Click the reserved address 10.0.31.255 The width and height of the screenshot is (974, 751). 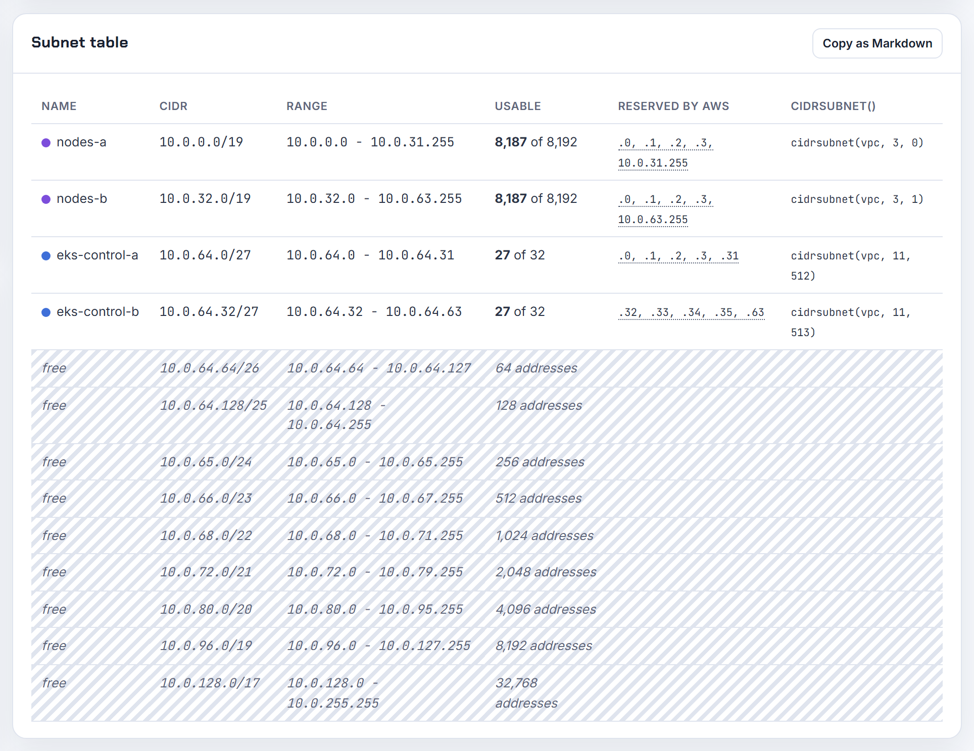click(653, 163)
